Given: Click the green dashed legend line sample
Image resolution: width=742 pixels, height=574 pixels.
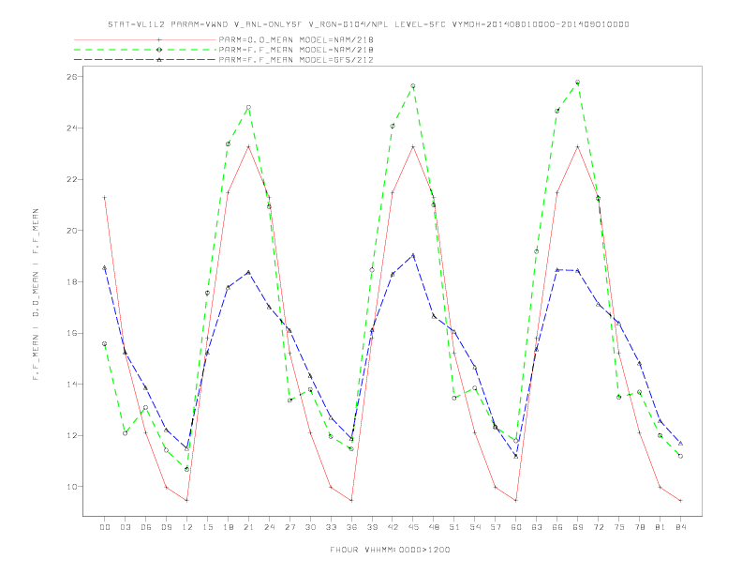Looking at the screenshot, I should click(145, 50).
